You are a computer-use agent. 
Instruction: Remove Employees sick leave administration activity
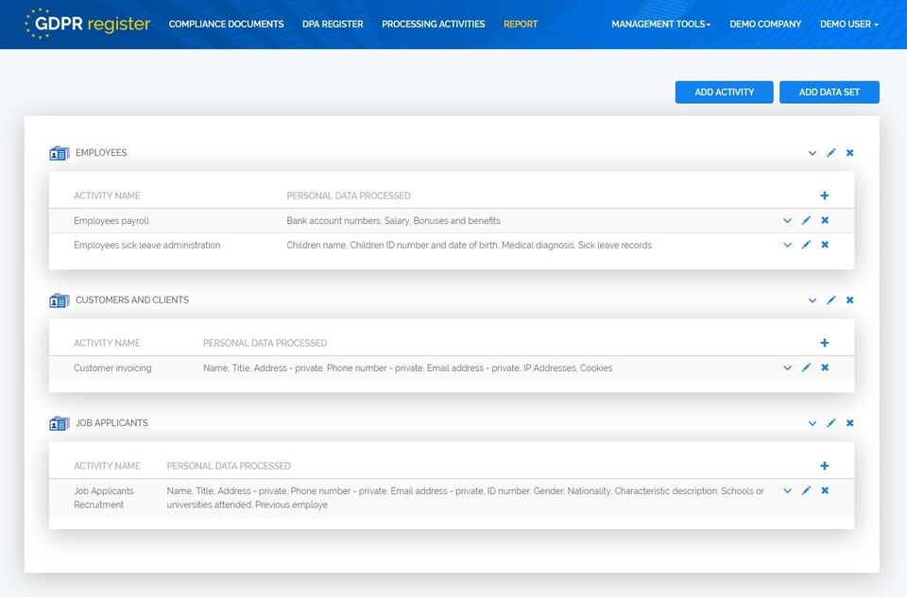[x=825, y=245]
